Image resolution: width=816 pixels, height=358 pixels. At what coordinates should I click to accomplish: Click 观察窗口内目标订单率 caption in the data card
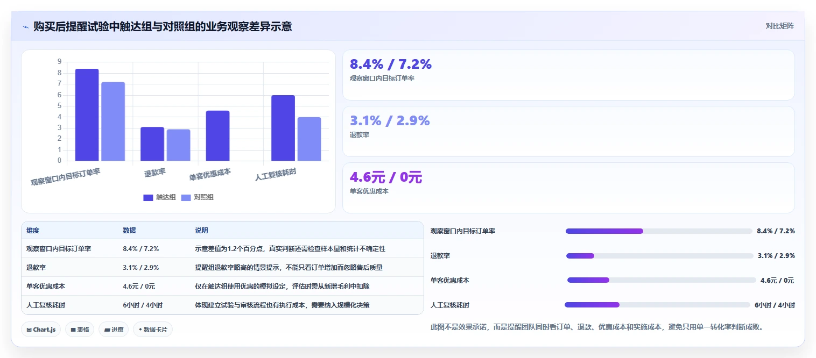tap(382, 78)
